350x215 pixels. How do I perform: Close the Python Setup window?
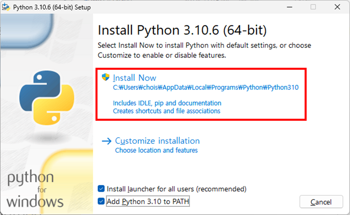coord(337,7)
